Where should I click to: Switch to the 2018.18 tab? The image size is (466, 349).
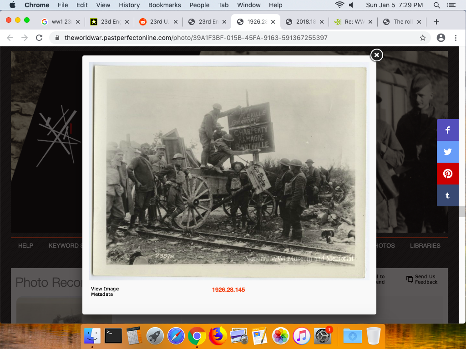click(x=303, y=22)
